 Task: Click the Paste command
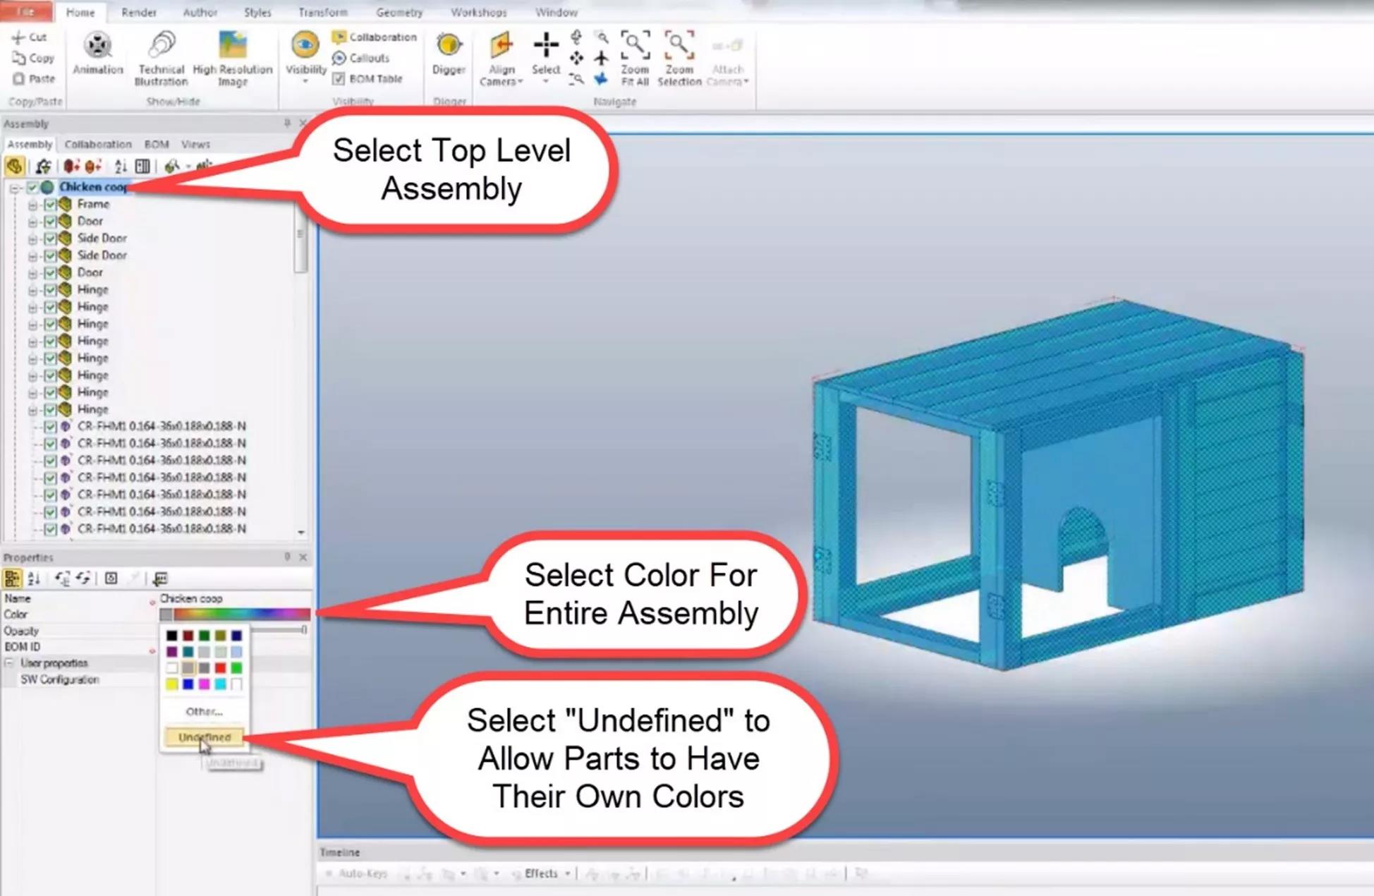coord(33,78)
